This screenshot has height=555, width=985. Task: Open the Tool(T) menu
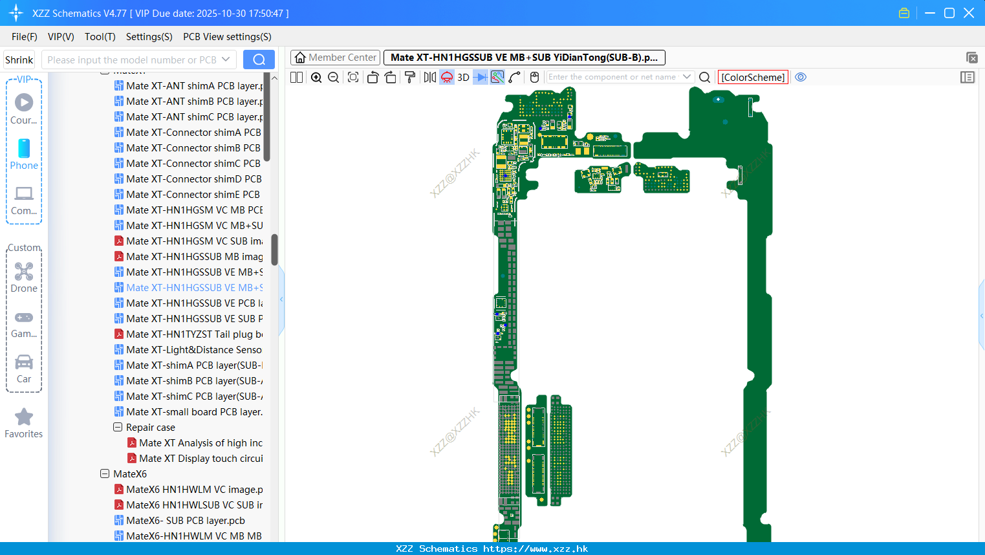(x=100, y=37)
